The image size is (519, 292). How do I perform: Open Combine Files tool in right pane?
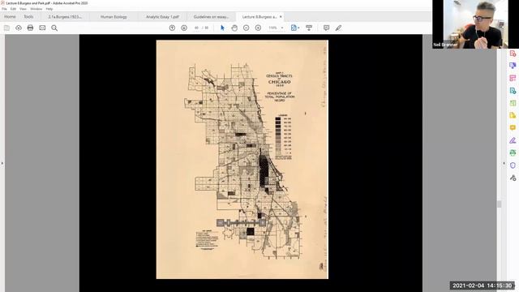tap(513, 66)
